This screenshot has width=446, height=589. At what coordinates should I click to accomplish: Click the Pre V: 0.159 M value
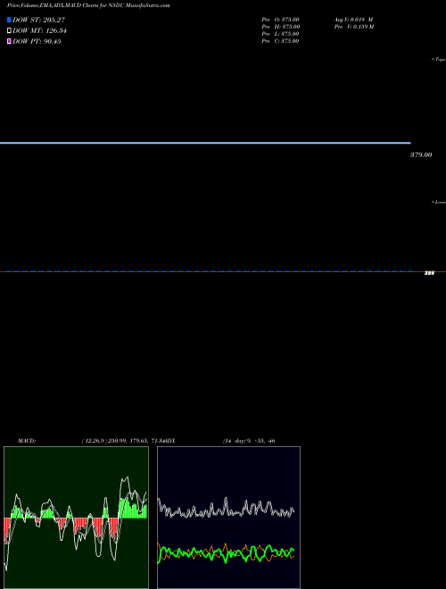click(354, 27)
